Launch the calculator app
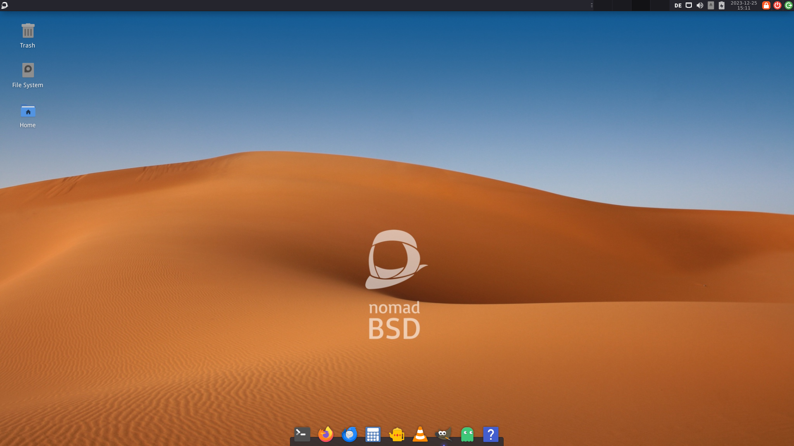 (x=373, y=434)
